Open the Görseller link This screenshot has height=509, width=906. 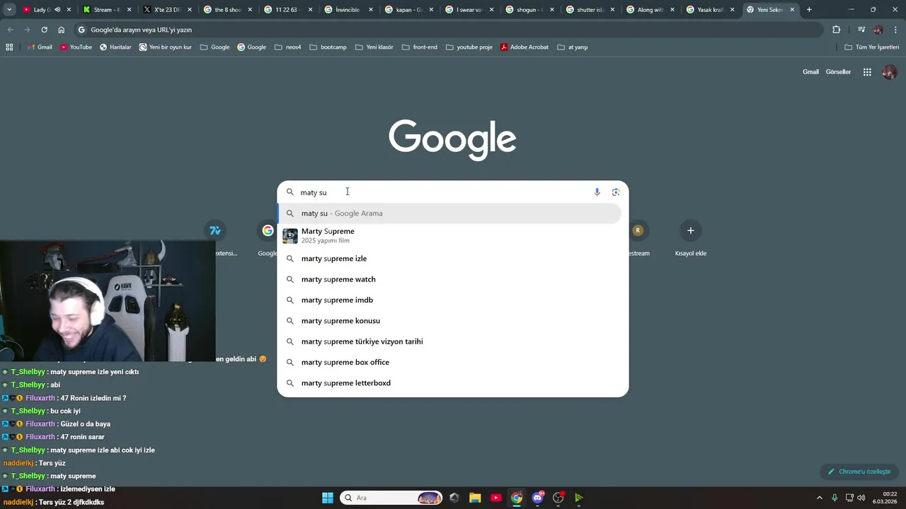coord(838,72)
